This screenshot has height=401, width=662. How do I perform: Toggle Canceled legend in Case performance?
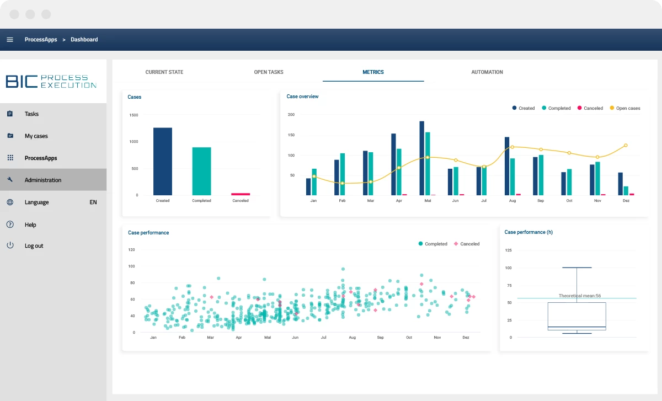(467, 244)
